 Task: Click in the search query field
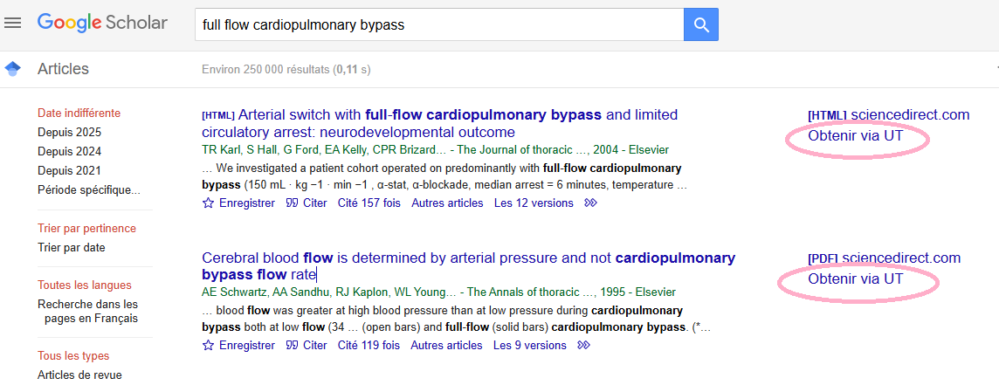(x=437, y=24)
